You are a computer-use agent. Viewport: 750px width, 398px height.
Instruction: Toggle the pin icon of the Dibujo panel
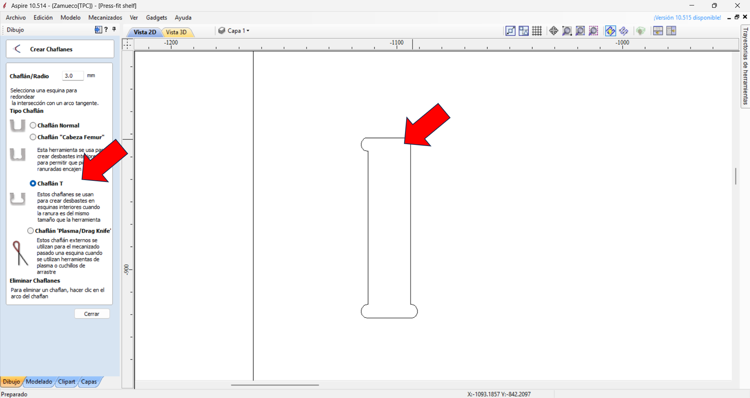tap(114, 29)
